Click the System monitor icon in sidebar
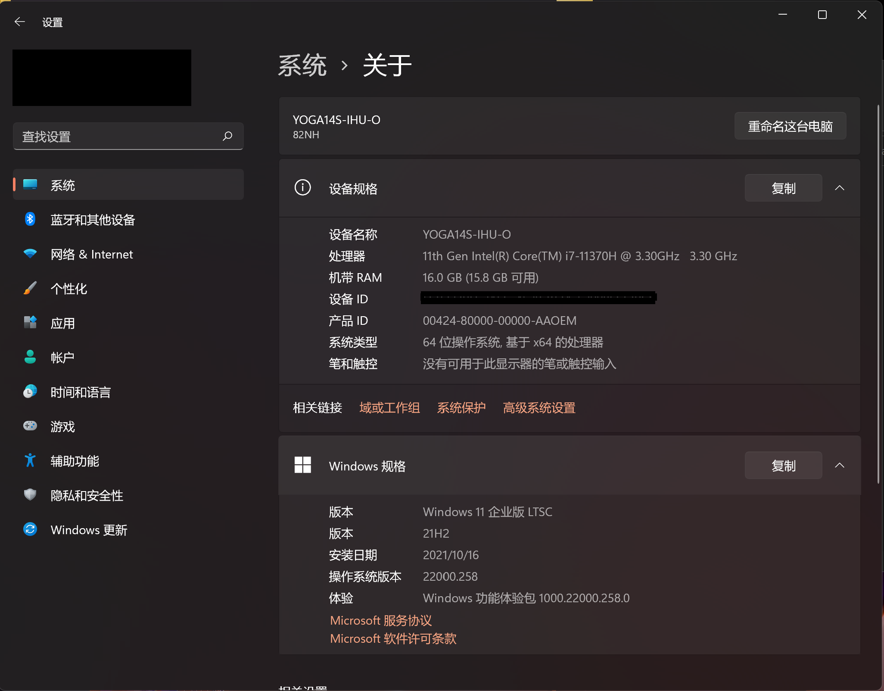Viewport: 884px width, 691px height. click(30, 185)
